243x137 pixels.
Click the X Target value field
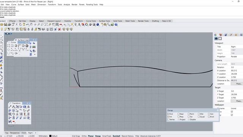point(237,91)
